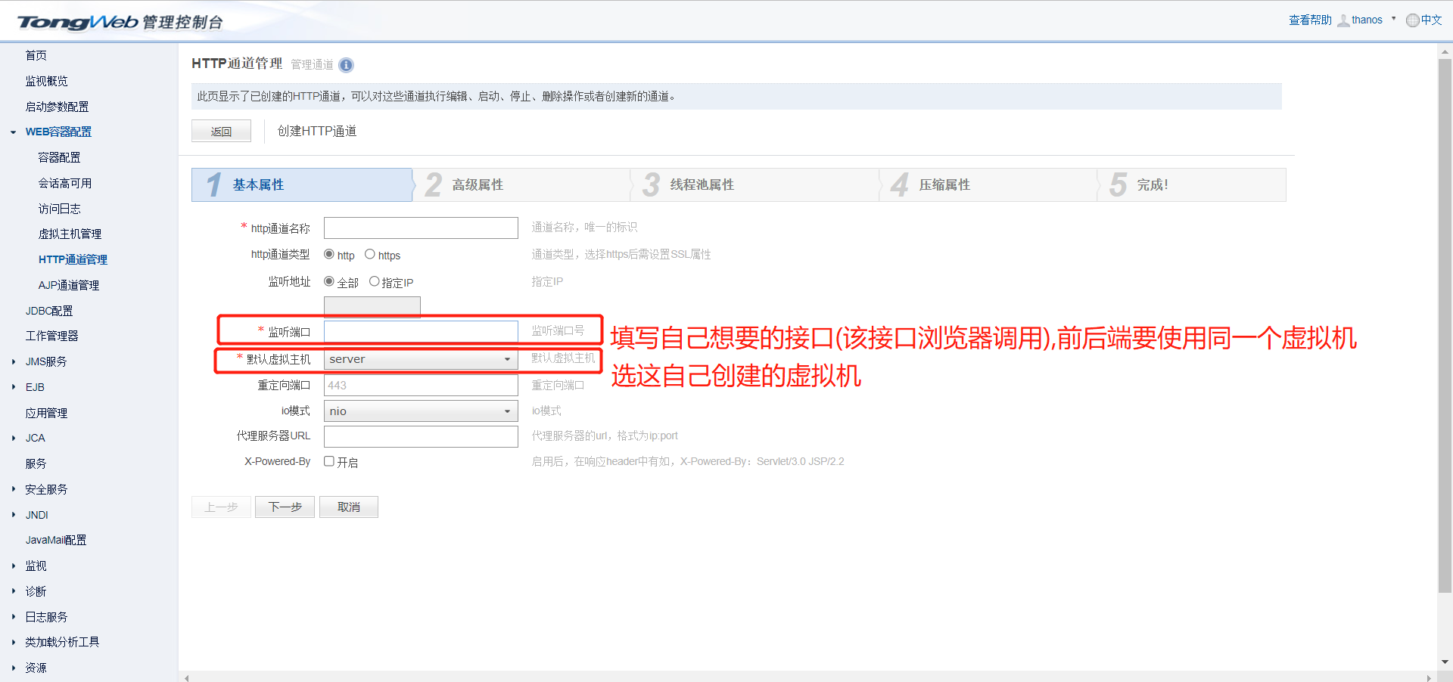Select the 指定IP listening address option
This screenshot has width=1453, height=682.
375,281
